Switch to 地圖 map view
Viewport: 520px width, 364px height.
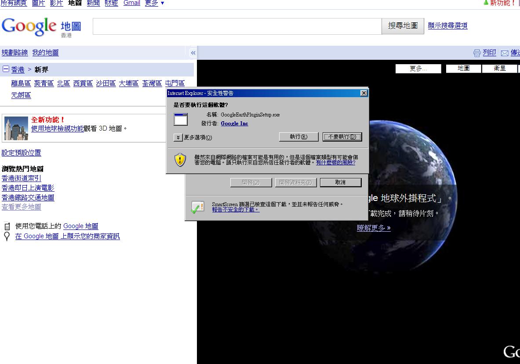[463, 68]
